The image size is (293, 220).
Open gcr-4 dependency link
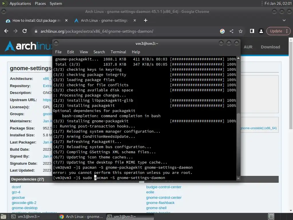pyautogui.click(x=16, y=192)
